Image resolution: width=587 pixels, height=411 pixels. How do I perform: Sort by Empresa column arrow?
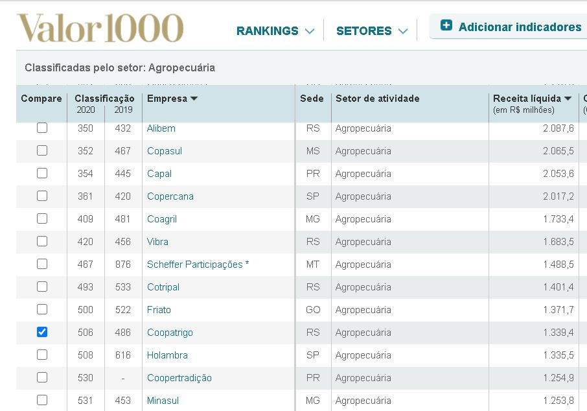click(x=194, y=99)
